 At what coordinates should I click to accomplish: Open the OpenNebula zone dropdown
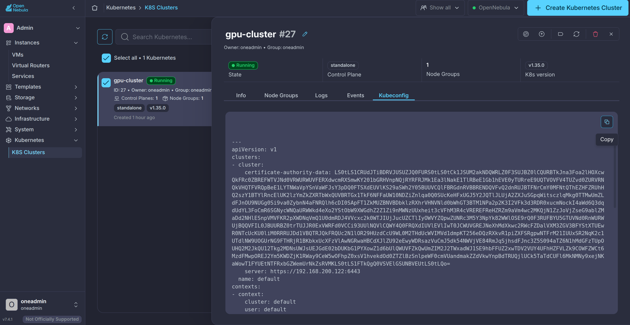(496, 8)
